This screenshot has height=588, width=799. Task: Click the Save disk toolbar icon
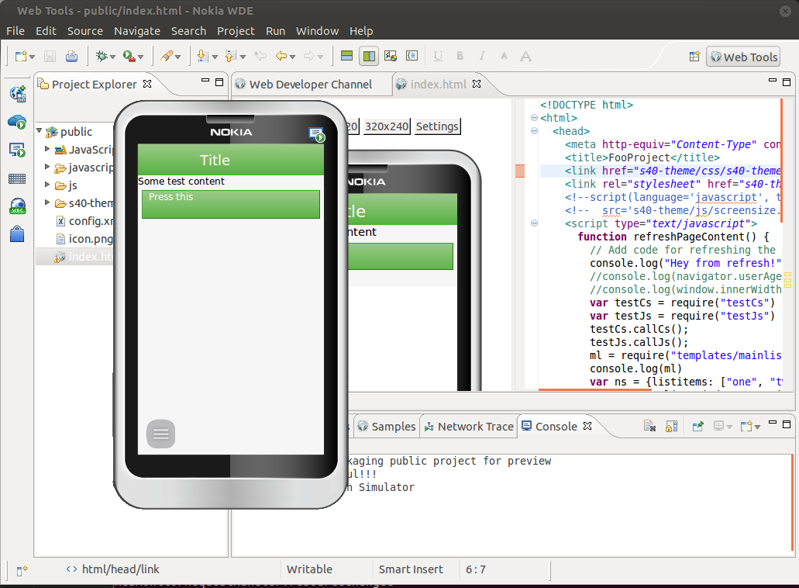point(50,56)
